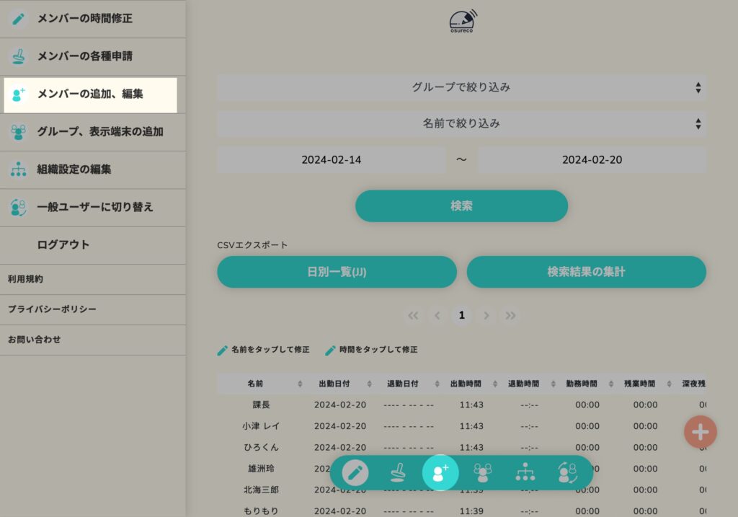The height and width of the screenshot is (517, 738).
Task: Click the switch-user icon in bottom toolbar
Action: 567,473
